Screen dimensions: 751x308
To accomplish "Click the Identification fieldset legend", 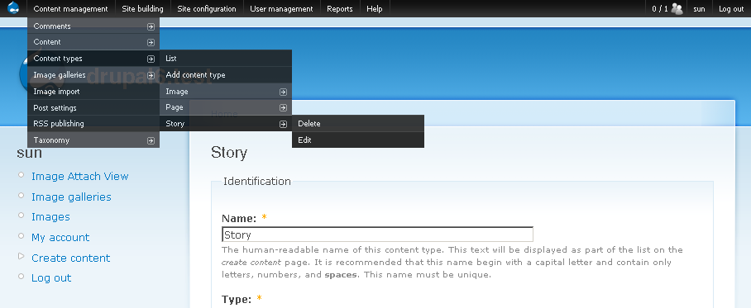I will coord(257,181).
